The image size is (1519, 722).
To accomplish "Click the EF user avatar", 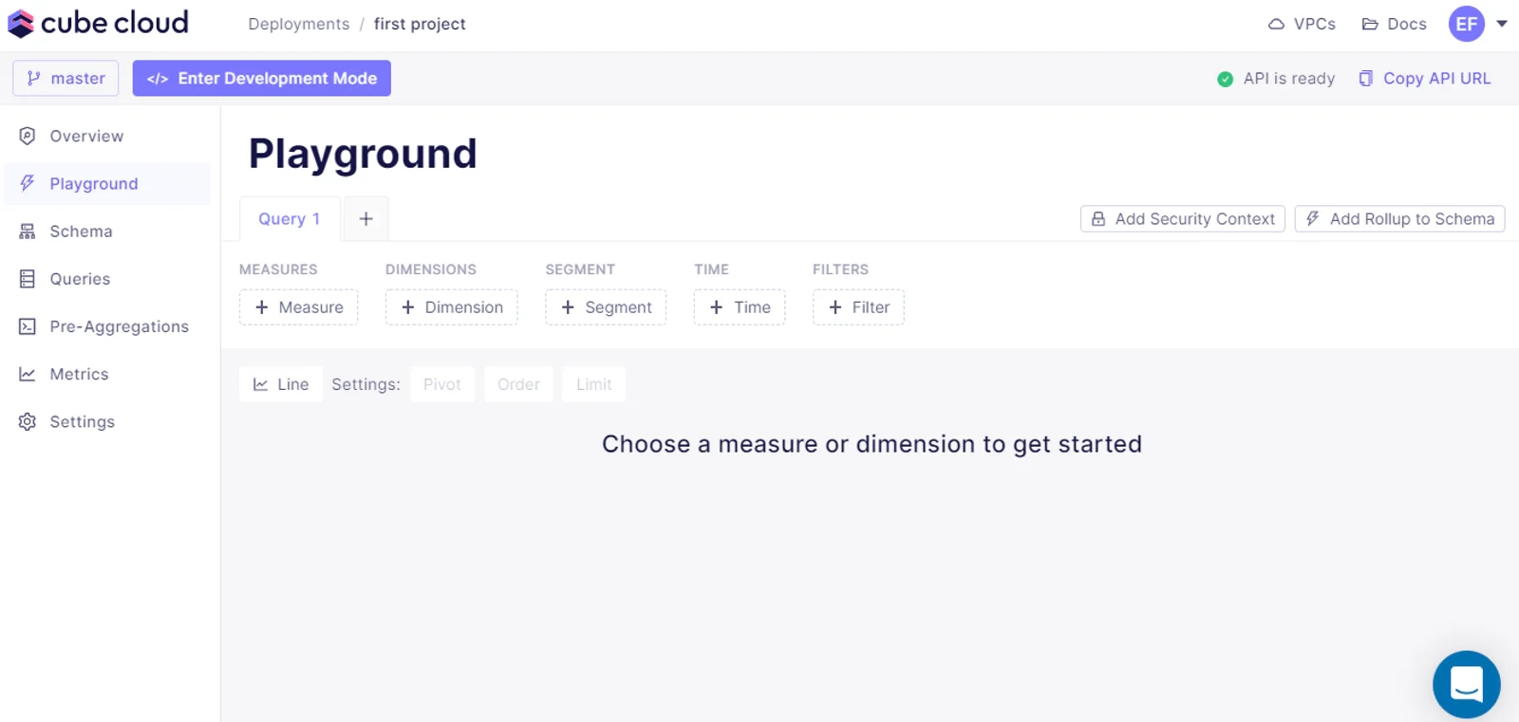I will coord(1467,24).
